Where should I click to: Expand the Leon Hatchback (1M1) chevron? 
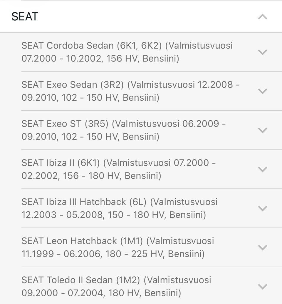pyautogui.click(x=262, y=247)
